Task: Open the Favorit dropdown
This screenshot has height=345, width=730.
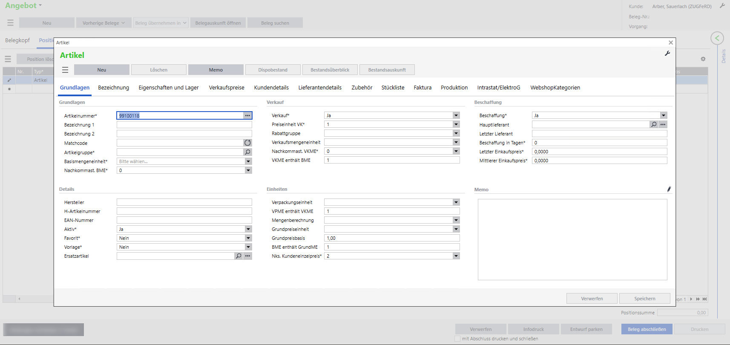Action: click(x=248, y=238)
